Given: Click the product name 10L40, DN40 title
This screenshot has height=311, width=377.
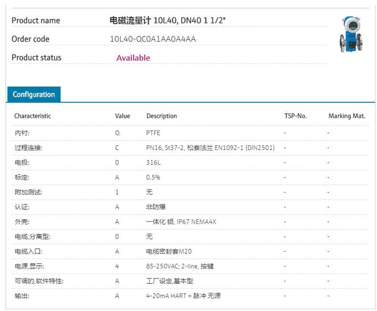Looking at the screenshot, I should click(167, 21).
